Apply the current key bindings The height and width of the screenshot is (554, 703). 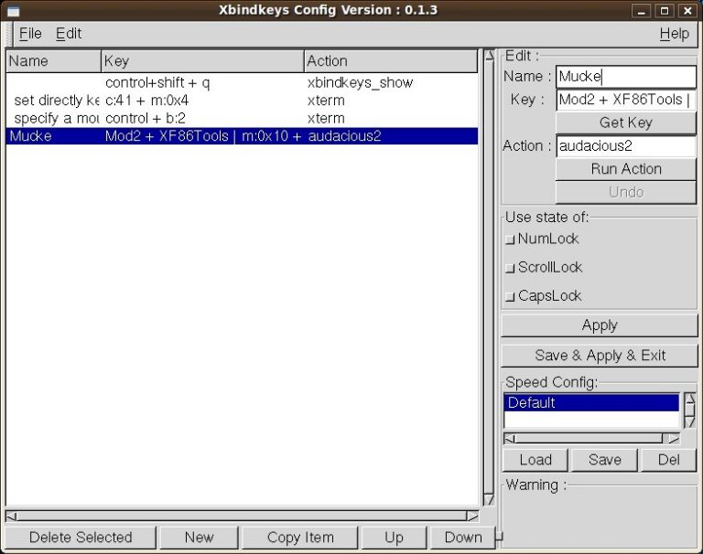click(x=600, y=325)
